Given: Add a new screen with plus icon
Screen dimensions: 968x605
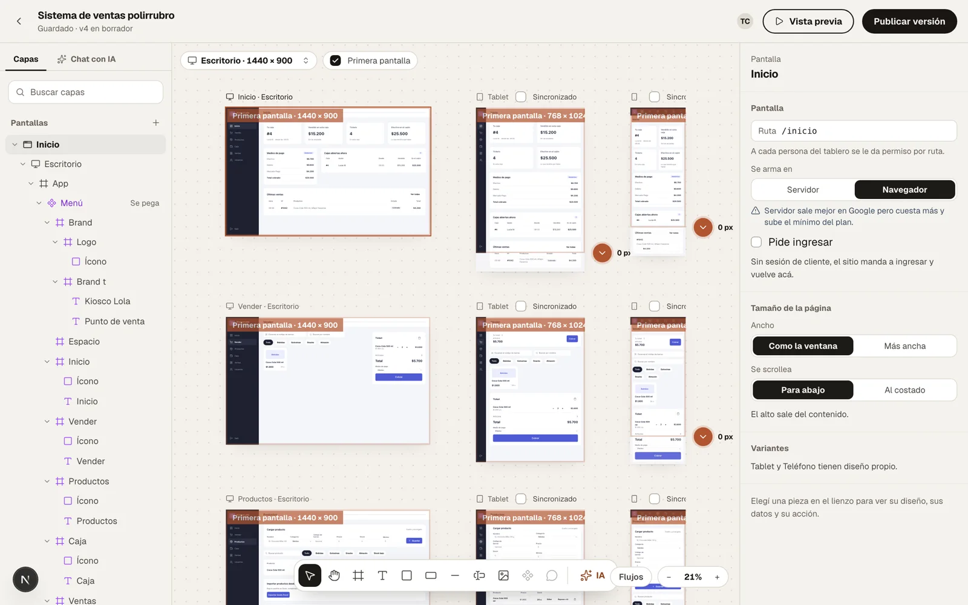Looking at the screenshot, I should point(156,123).
